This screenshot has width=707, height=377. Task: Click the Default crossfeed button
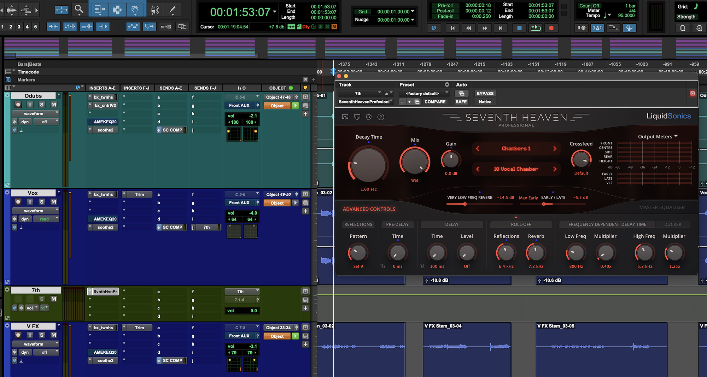(x=581, y=173)
